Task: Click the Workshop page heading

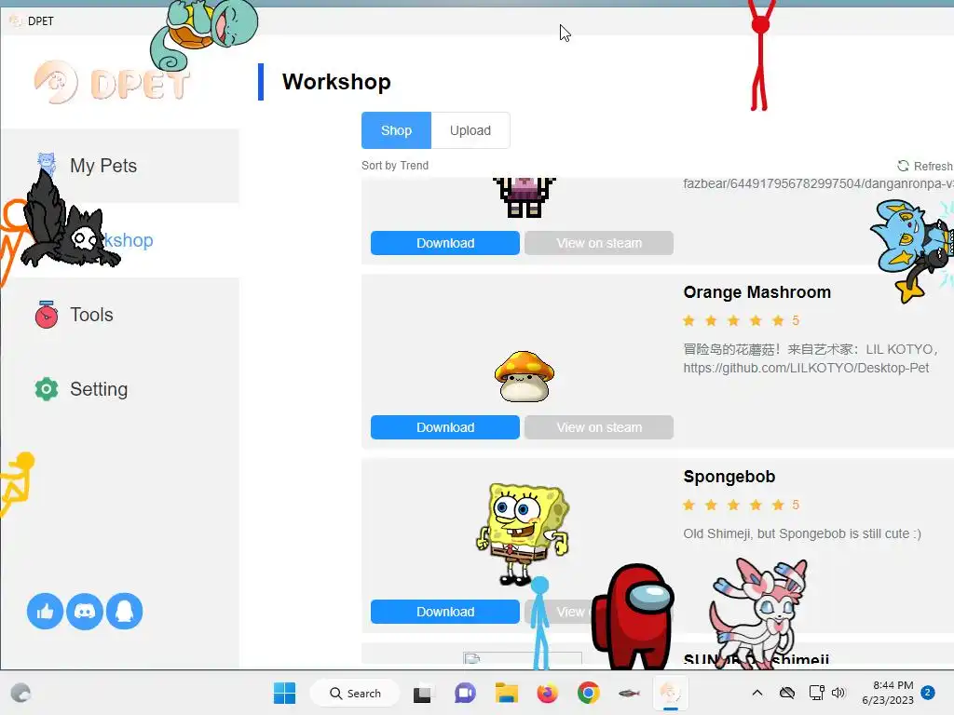Action: tap(336, 82)
